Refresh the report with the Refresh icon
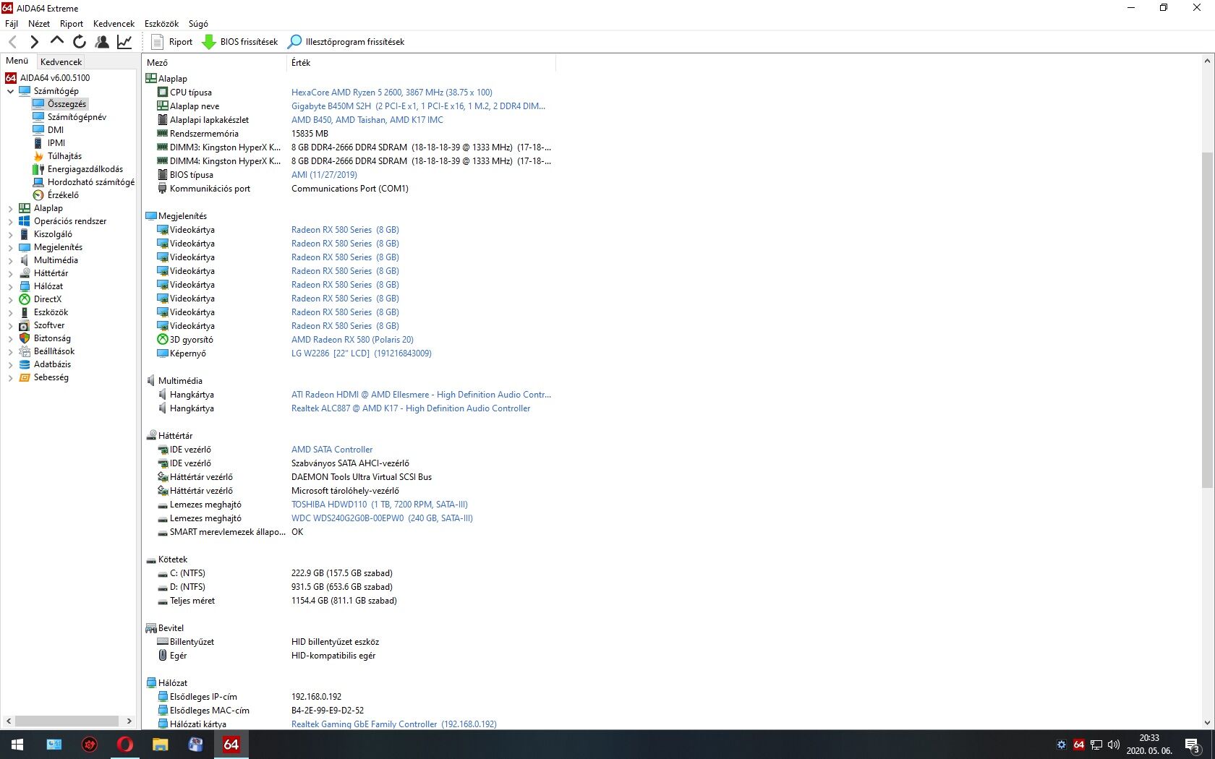This screenshot has height=759, width=1215. (80, 42)
